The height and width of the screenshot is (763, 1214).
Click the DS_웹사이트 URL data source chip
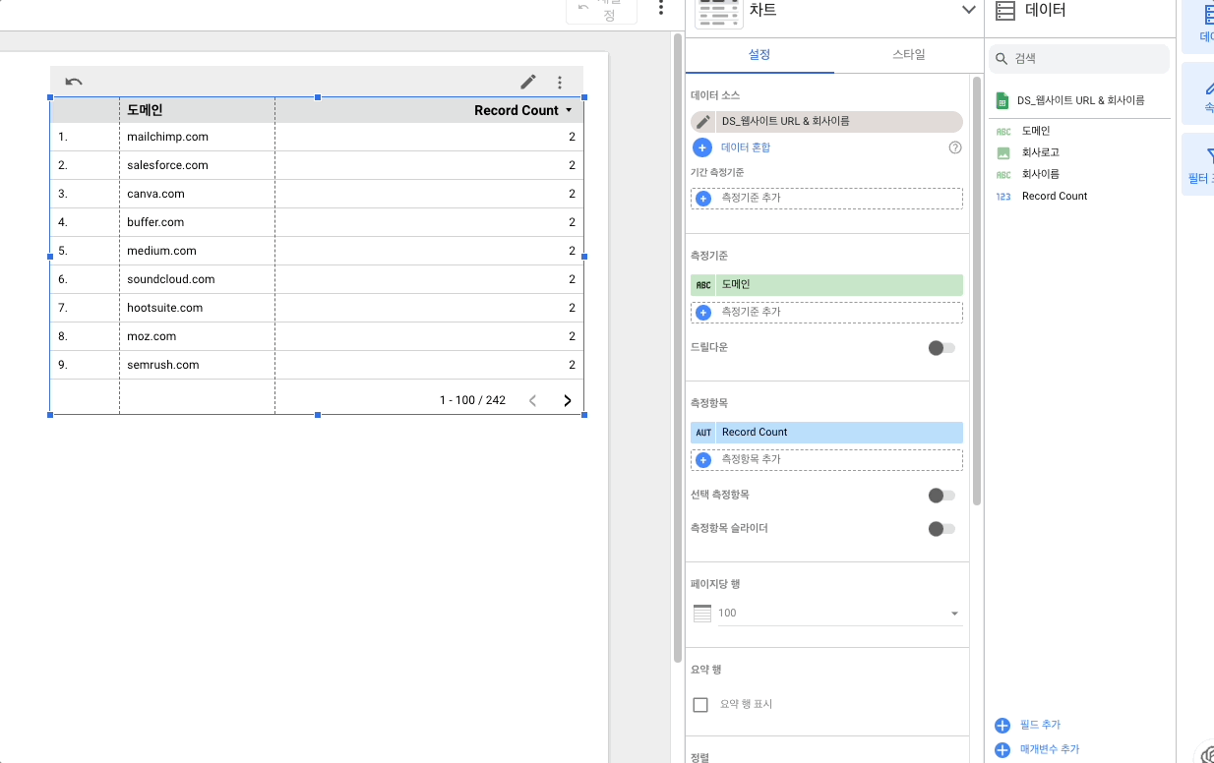coord(826,122)
